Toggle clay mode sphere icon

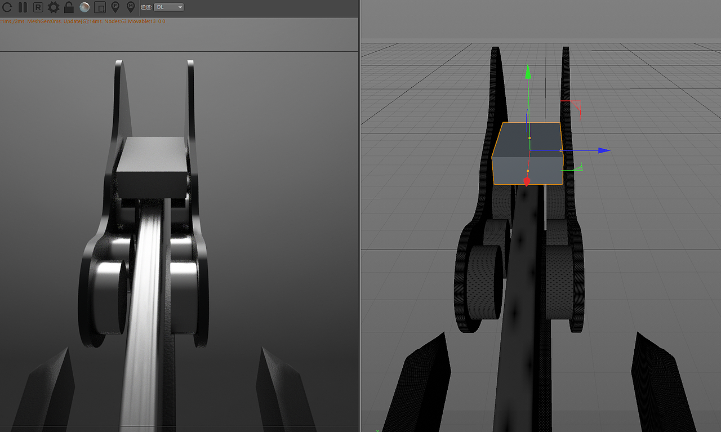[84, 7]
